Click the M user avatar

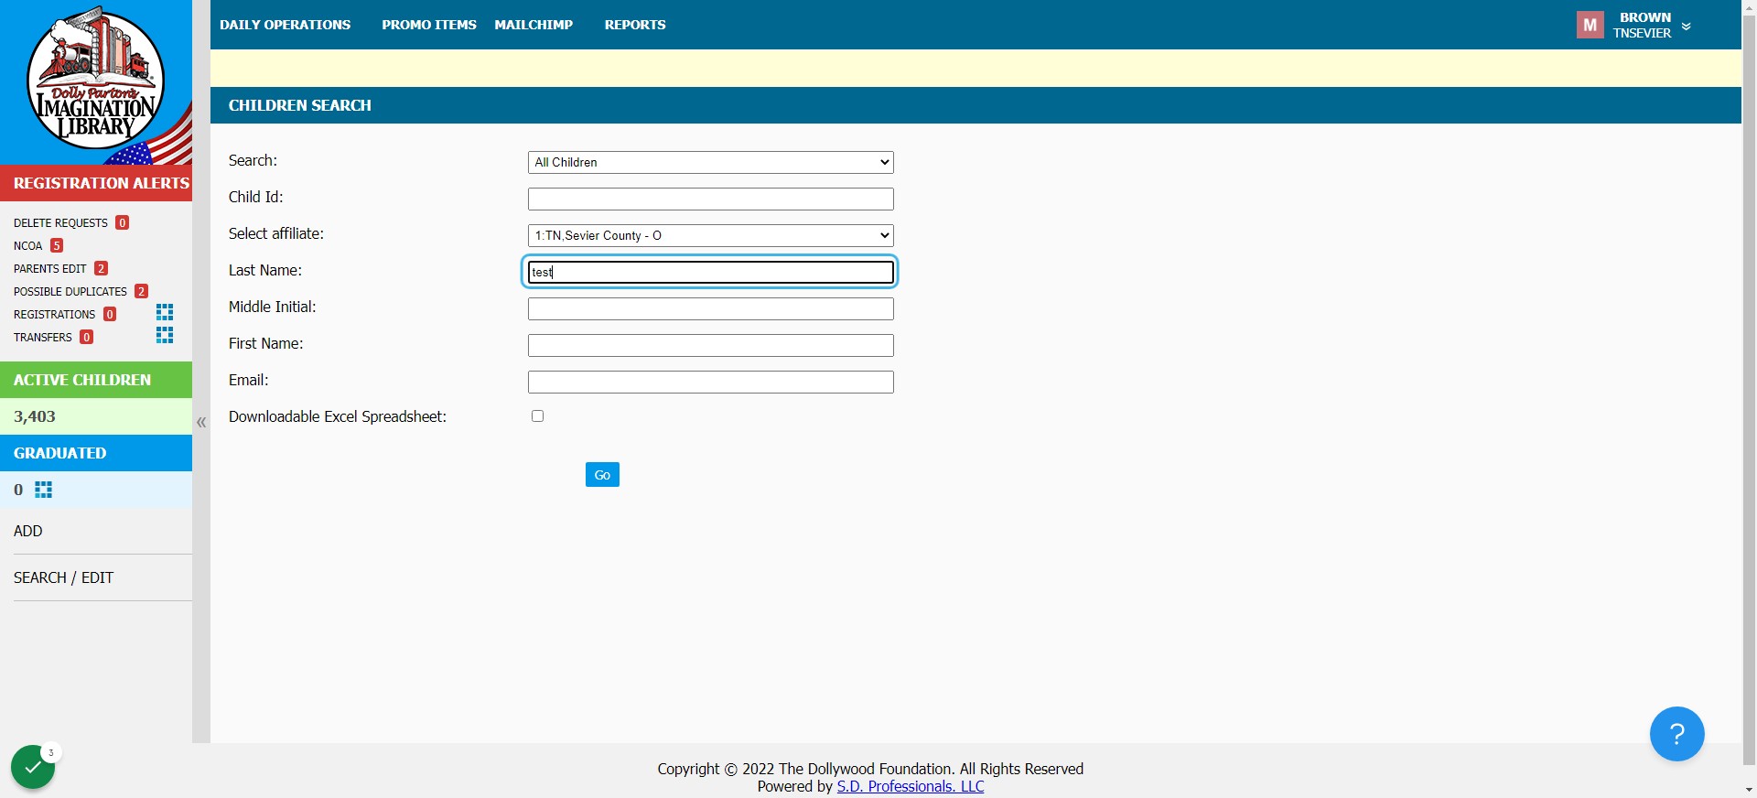pos(1590,25)
